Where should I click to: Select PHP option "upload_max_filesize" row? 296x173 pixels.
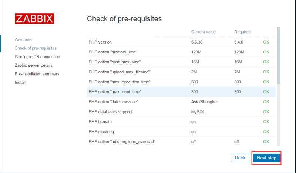pos(181,72)
